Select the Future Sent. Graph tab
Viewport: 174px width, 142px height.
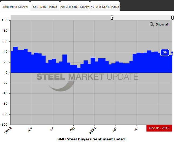click(x=75, y=7)
